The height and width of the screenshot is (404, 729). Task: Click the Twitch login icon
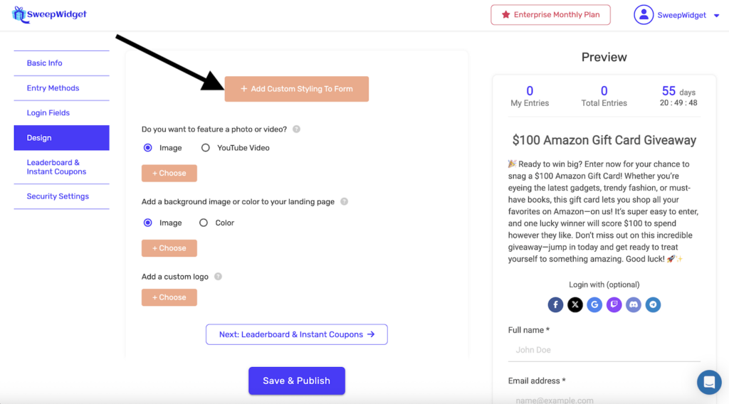pos(614,305)
